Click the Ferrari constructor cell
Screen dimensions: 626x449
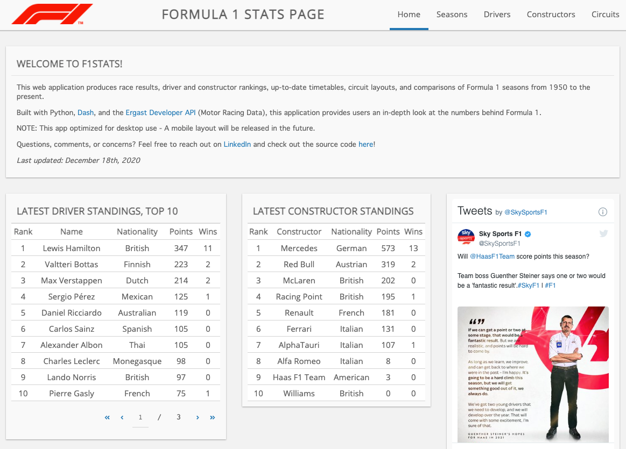click(299, 329)
